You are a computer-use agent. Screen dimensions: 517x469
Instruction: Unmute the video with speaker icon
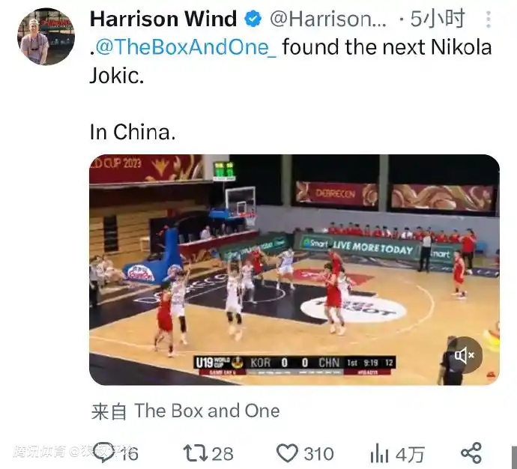coord(465,355)
